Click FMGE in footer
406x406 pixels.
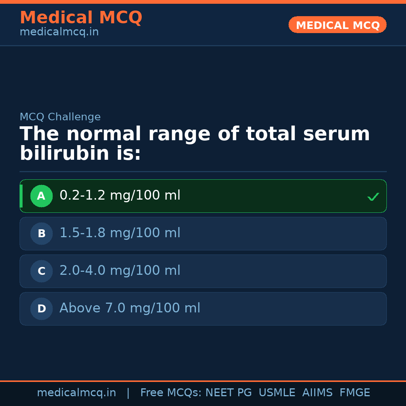click(354, 393)
